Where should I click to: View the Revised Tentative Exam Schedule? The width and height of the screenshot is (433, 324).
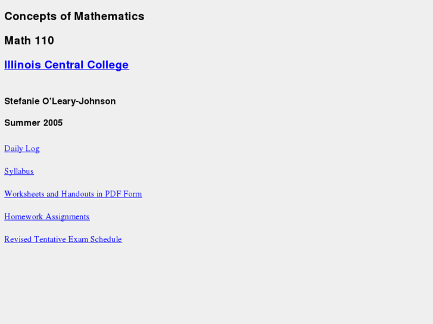pos(63,239)
